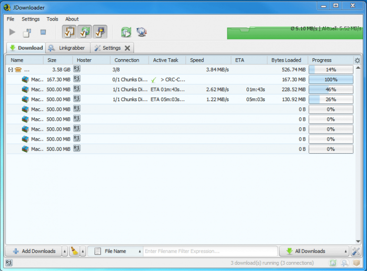Click the pause downloads toolbar icon
This screenshot has width=367, height=271.
(27, 32)
